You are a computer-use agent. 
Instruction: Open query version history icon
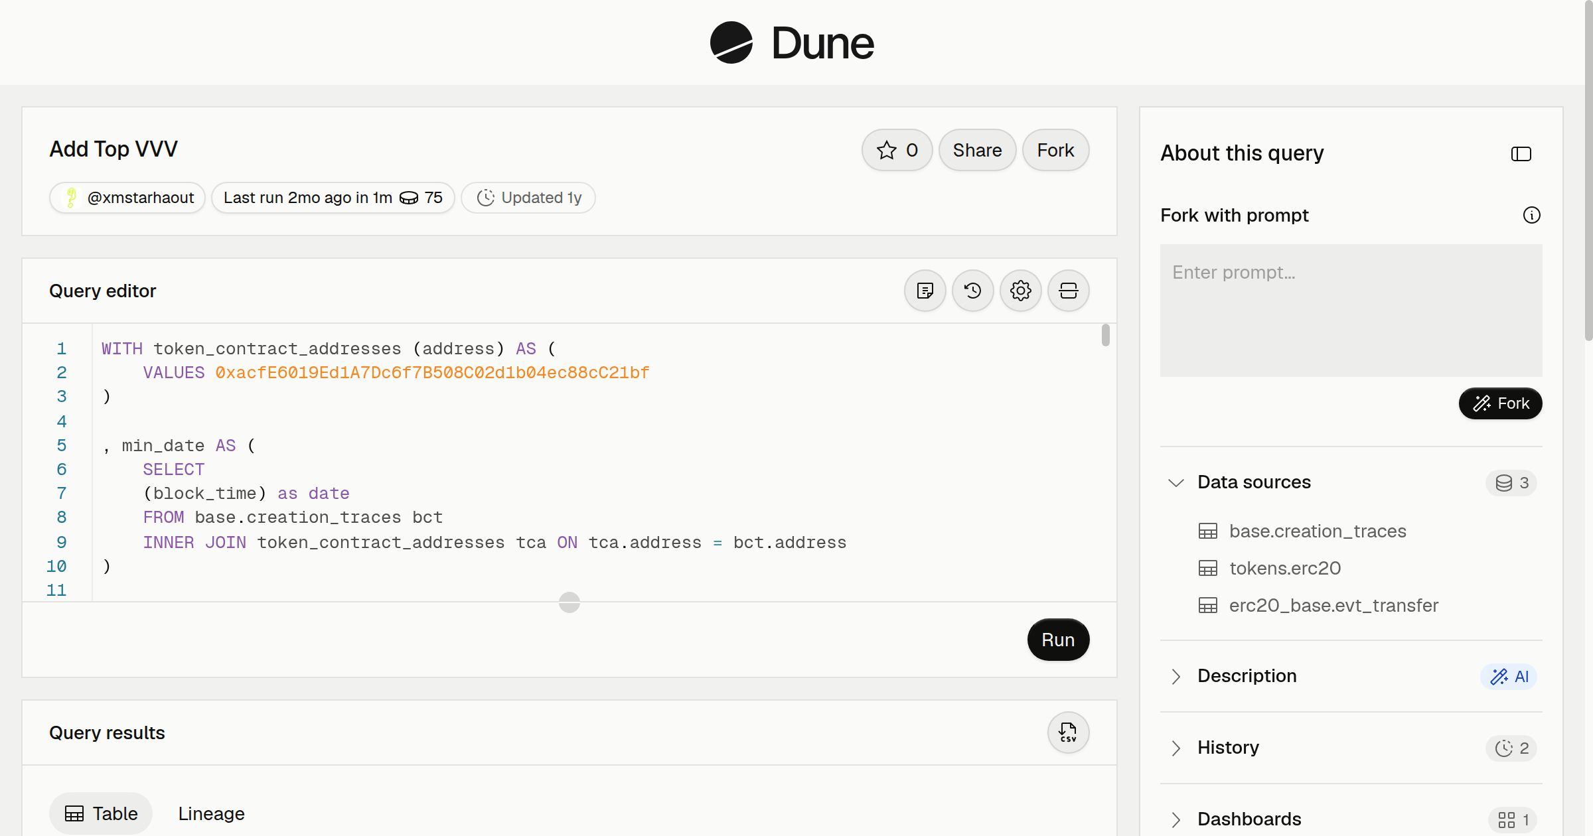[x=973, y=291]
